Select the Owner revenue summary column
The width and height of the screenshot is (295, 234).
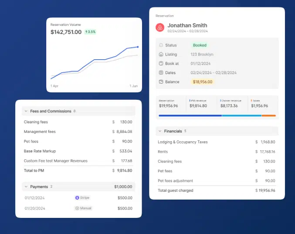pos(232,103)
